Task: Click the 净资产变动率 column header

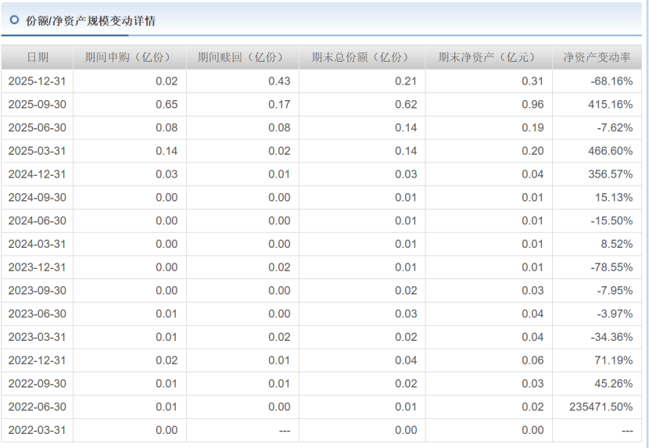Action: (x=597, y=57)
